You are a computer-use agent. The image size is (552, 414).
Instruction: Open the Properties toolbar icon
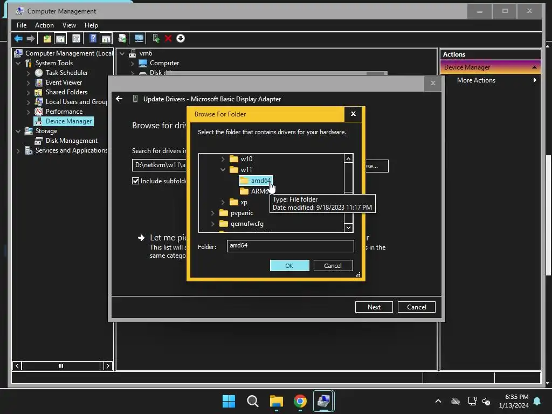76,38
